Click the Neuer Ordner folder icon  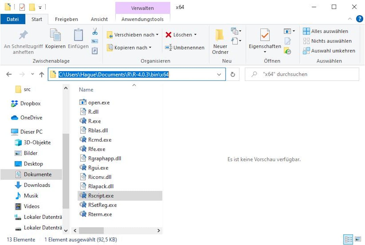[x=220, y=35]
